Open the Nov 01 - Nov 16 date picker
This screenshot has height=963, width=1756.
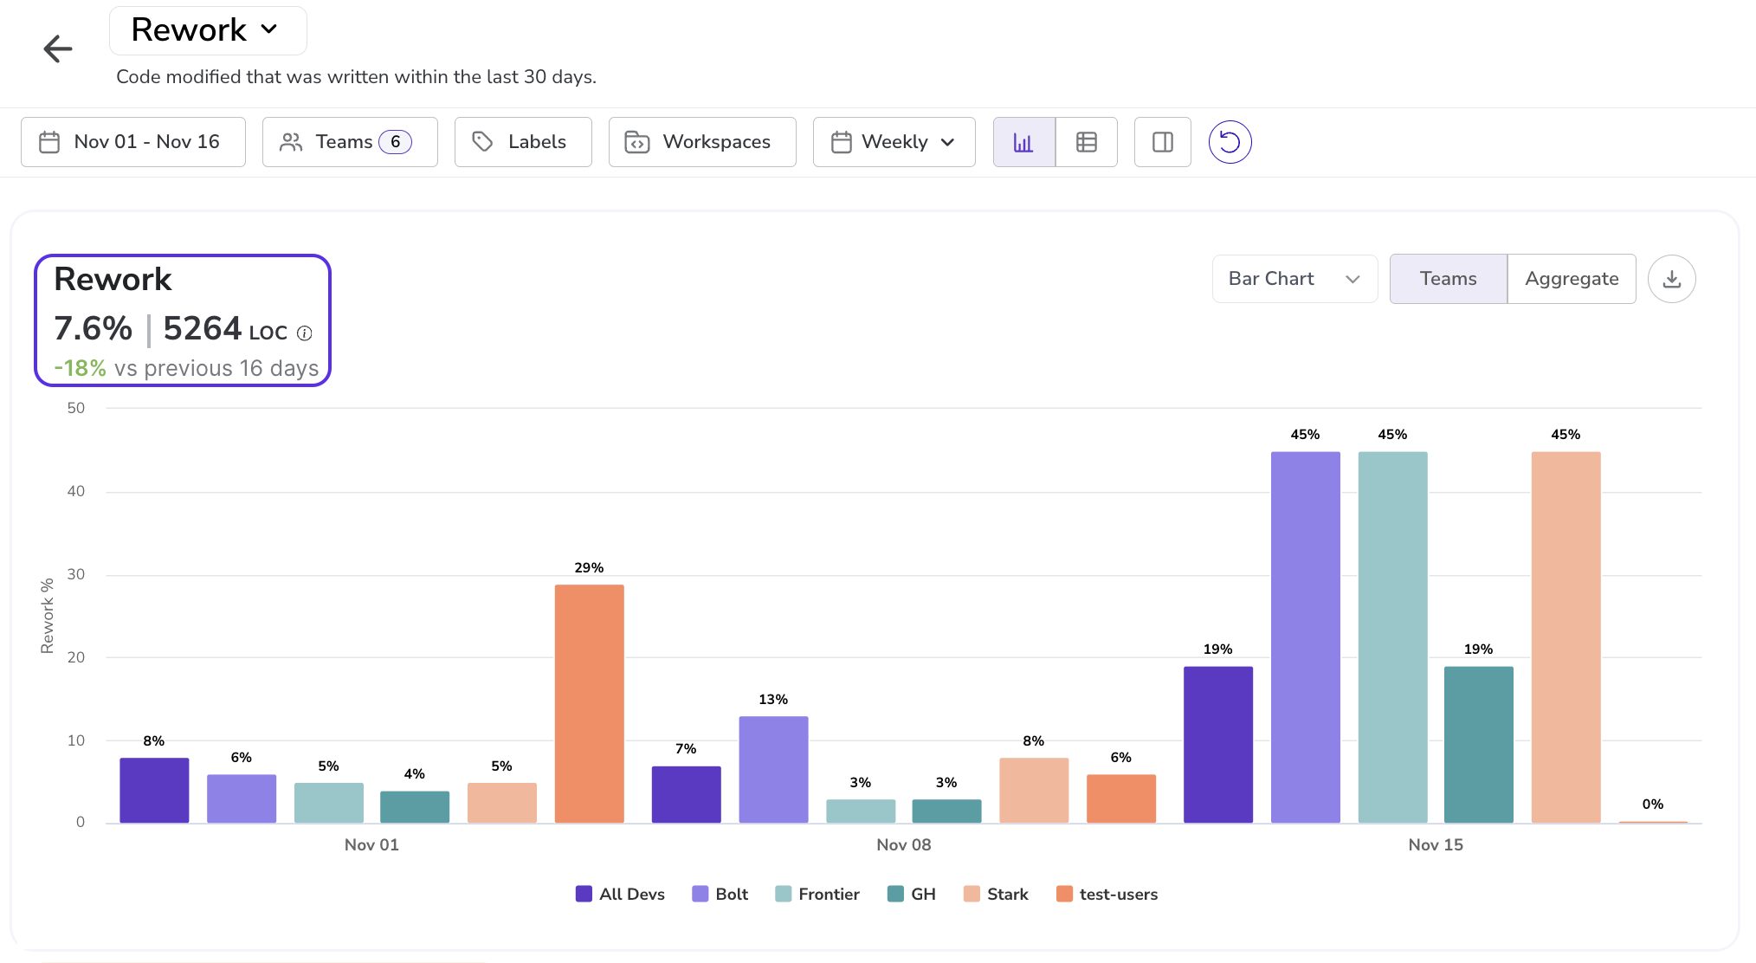[133, 142]
